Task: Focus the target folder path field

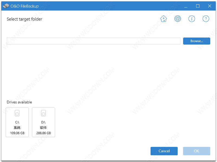Action: tap(94, 41)
